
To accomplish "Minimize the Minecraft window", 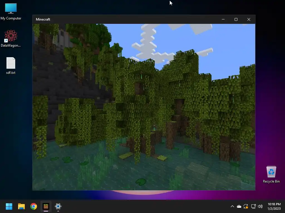I will click(223, 19).
